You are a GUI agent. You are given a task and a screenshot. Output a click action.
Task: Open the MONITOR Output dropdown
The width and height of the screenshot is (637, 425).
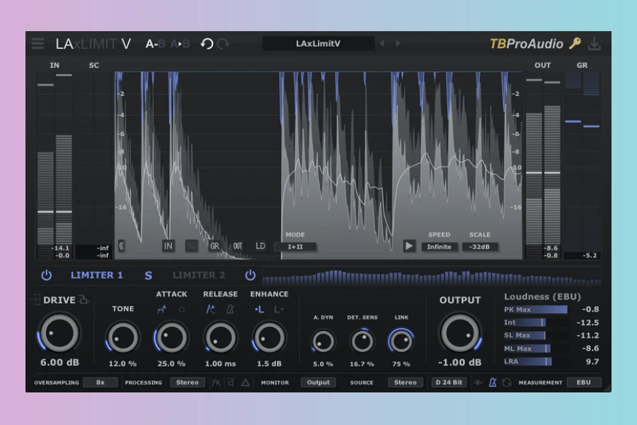click(318, 382)
